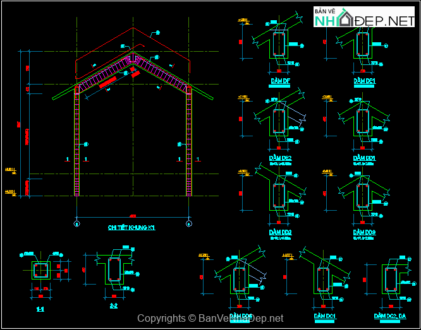This screenshot has height=330, width=421.
Task: Click the DẦM DF beam section drawing
Action: tap(279, 45)
